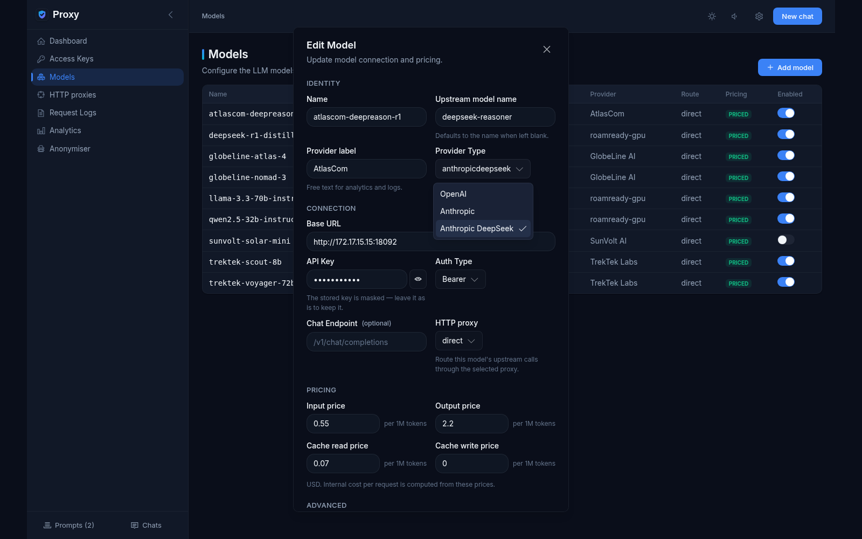Focus the Provider label field
862x539 pixels.
(366, 169)
